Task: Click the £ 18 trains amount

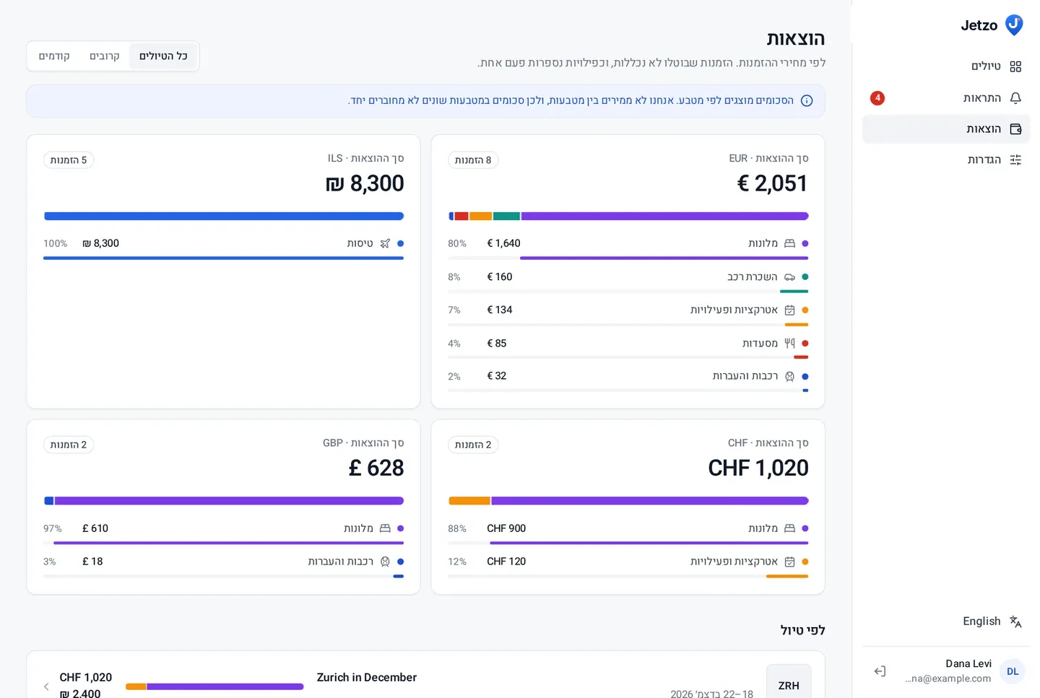Action: click(92, 562)
